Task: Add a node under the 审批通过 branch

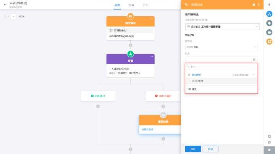Action: 98,106
